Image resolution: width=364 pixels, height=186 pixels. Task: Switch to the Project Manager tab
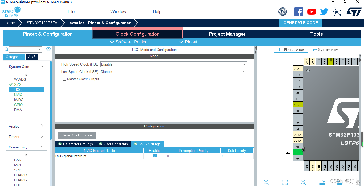coord(227,34)
